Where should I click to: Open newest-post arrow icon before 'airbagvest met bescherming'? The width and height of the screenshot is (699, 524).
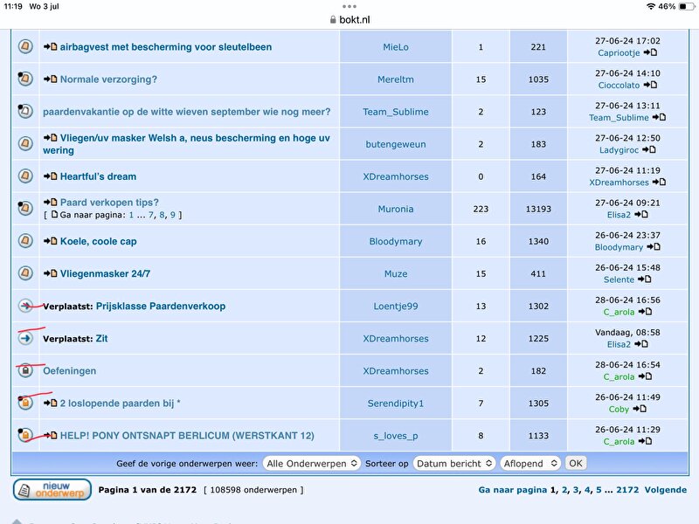click(x=50, y=47)
